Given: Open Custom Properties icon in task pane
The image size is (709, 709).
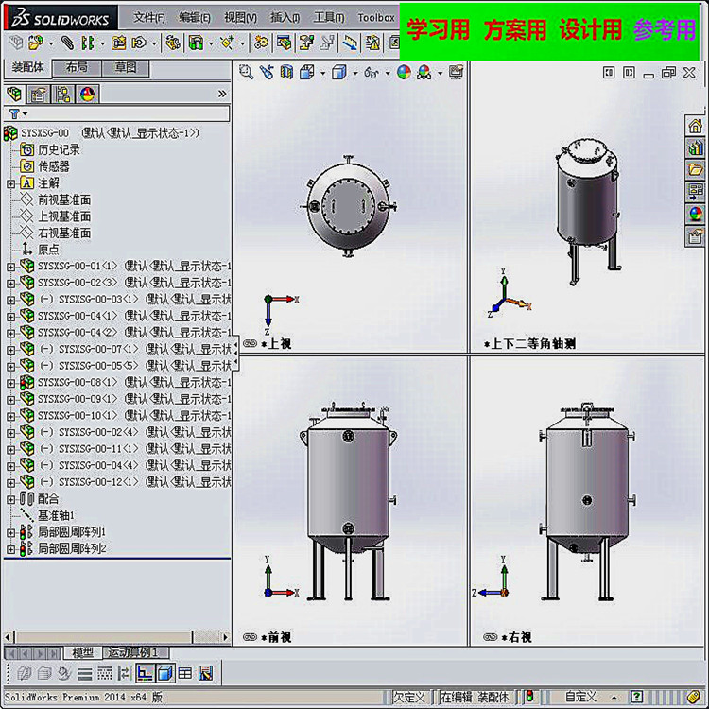Looking at the screenshot, I should click(x=695, y=236).
